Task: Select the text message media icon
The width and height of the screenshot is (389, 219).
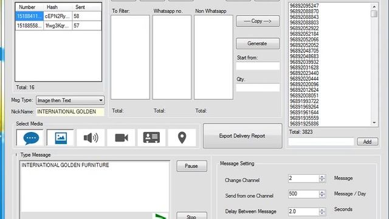Action: [30, 137]
